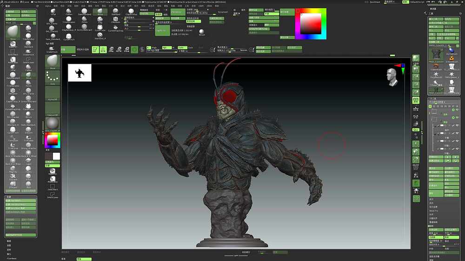Select the Polish brush in top shelf
The height and width of the screenshot is (261, 465).
point(85,20)
